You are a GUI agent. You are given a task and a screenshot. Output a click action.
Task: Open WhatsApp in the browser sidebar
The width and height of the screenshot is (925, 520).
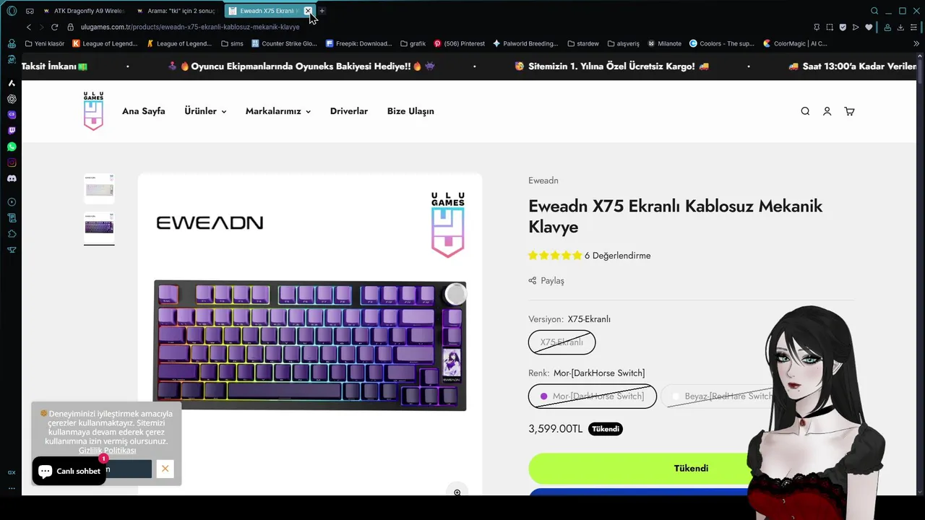[x=12, y=147]
